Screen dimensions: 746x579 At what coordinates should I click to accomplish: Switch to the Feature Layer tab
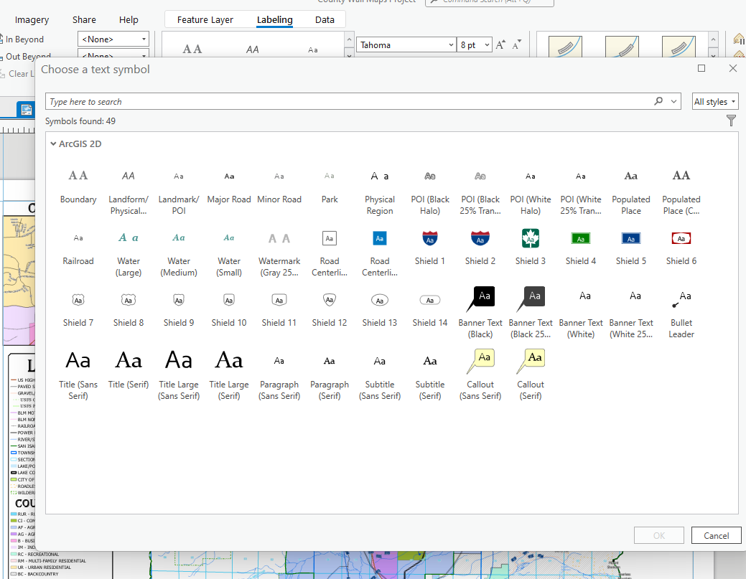click(x=208, y=19)
